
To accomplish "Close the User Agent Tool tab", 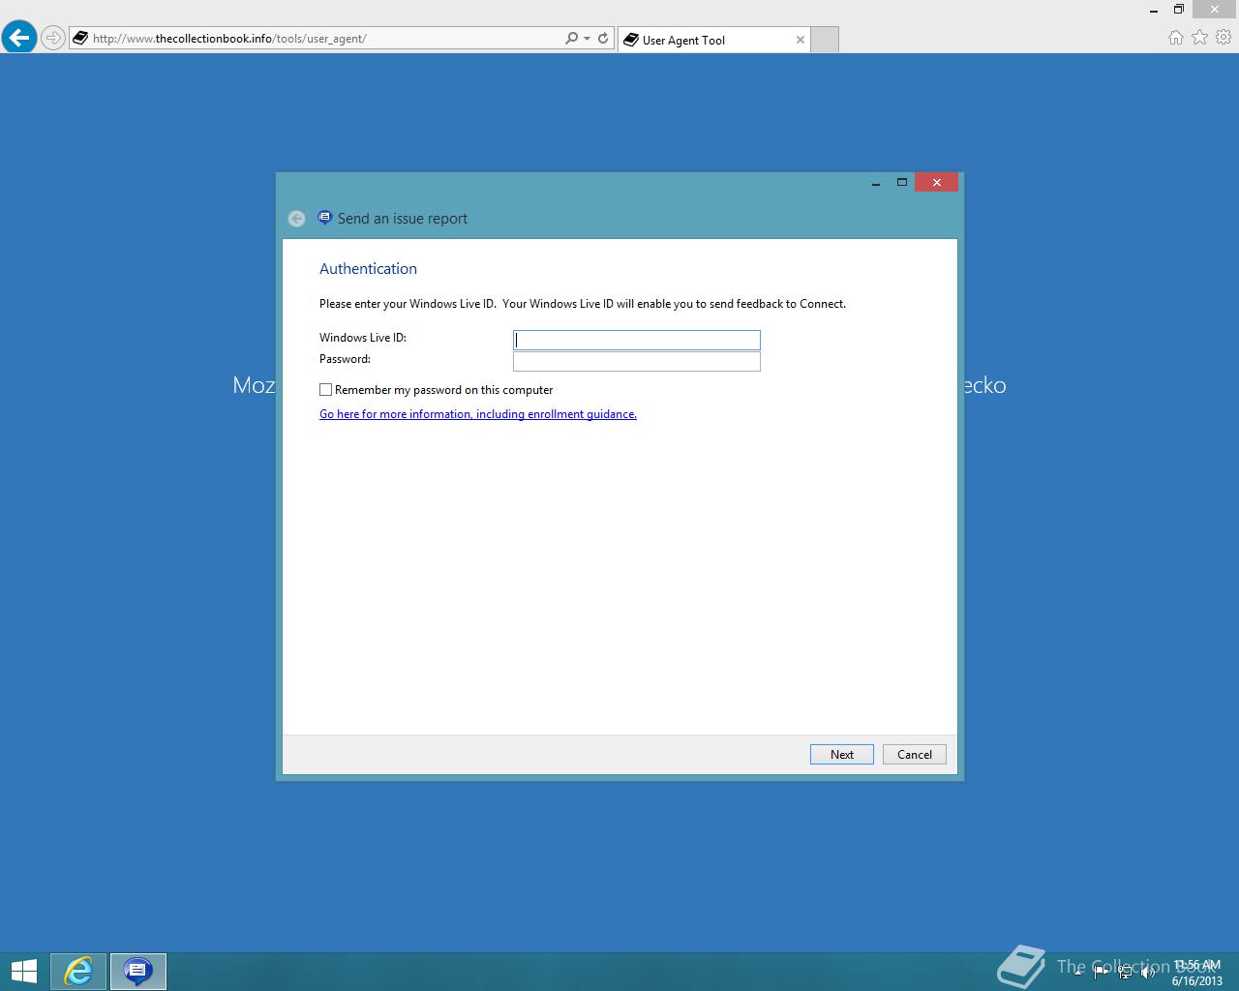I will 800,40.
